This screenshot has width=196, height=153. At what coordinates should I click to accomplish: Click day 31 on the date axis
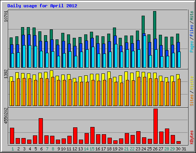[x=184, y=149]
